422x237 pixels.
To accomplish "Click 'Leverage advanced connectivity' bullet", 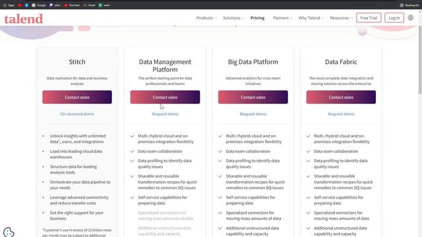I will point(79,200).
